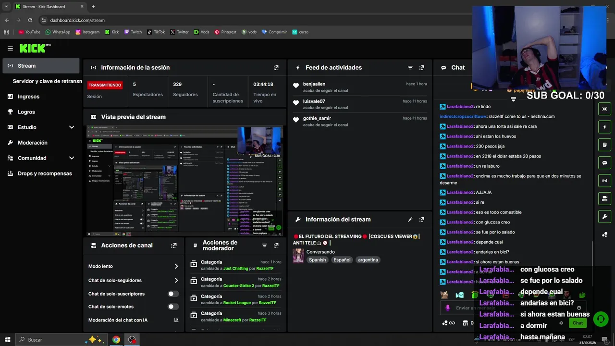615x346 pixels.
Task: Open the Twitch bookmark
Action: tap(133, 32)
